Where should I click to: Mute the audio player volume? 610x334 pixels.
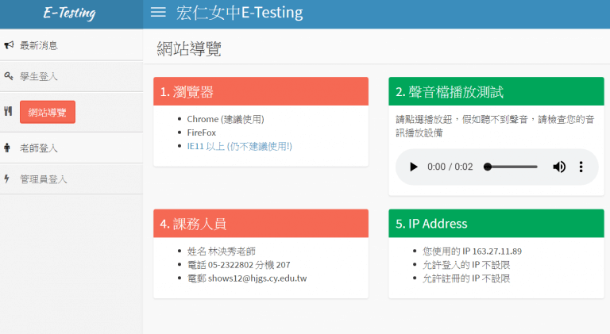(559, 167)
